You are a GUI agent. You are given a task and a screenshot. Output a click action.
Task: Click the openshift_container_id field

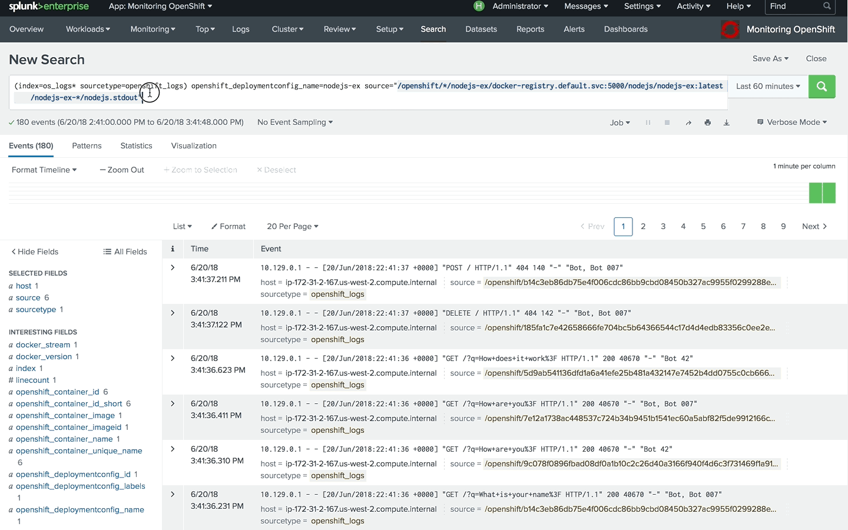pyautogui.click(x=58, y=392)
